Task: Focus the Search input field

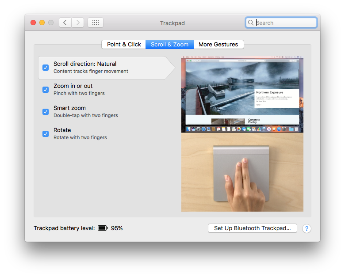Action: [281, 23]
